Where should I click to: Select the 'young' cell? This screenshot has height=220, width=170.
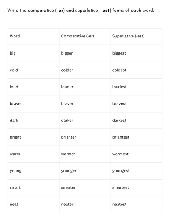pyautogui.click(x=34, y=171)
